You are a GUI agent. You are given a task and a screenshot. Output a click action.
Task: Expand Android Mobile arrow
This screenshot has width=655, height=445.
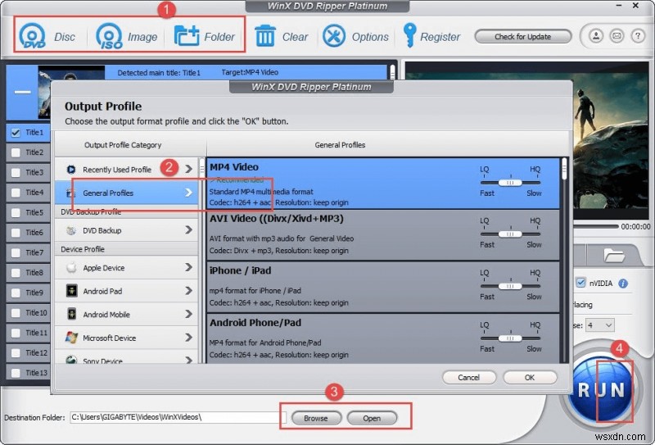pos(189,314)
